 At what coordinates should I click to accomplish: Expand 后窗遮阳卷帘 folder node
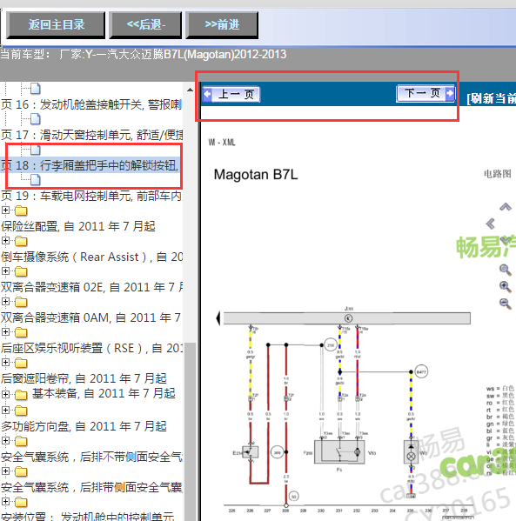click(x=5, y=362)
